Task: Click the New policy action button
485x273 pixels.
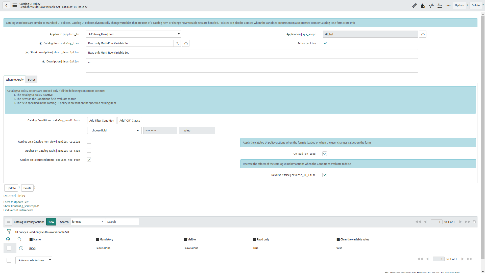Action: tap(51, 222)
